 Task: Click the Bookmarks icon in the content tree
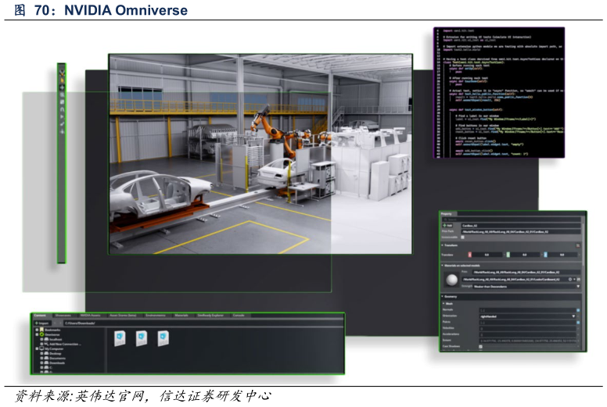tap(41, 330)
